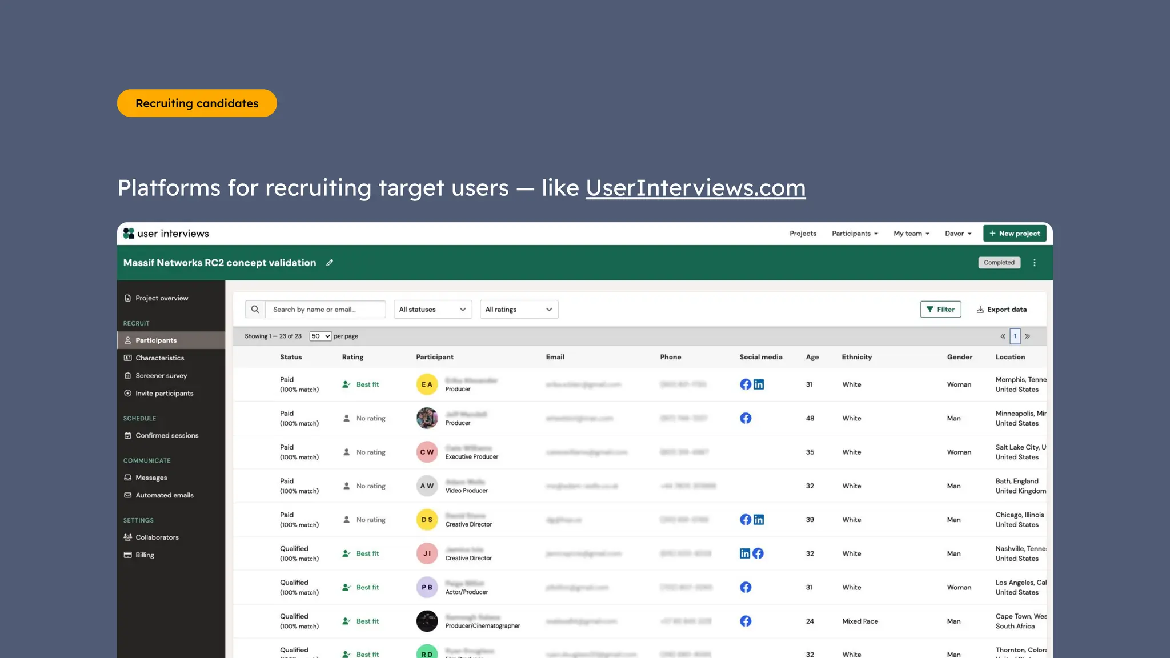Screen dimensions: 1170x658
Task: Open Facebook profile for Producer/Cinematographer row
Action: pos(746,621)
